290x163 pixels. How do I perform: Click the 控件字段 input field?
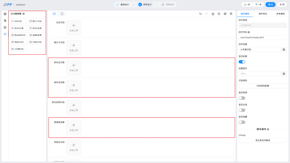pyautogui.click(x=263, y=37)
